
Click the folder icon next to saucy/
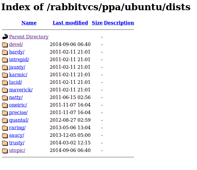(5, 135)
